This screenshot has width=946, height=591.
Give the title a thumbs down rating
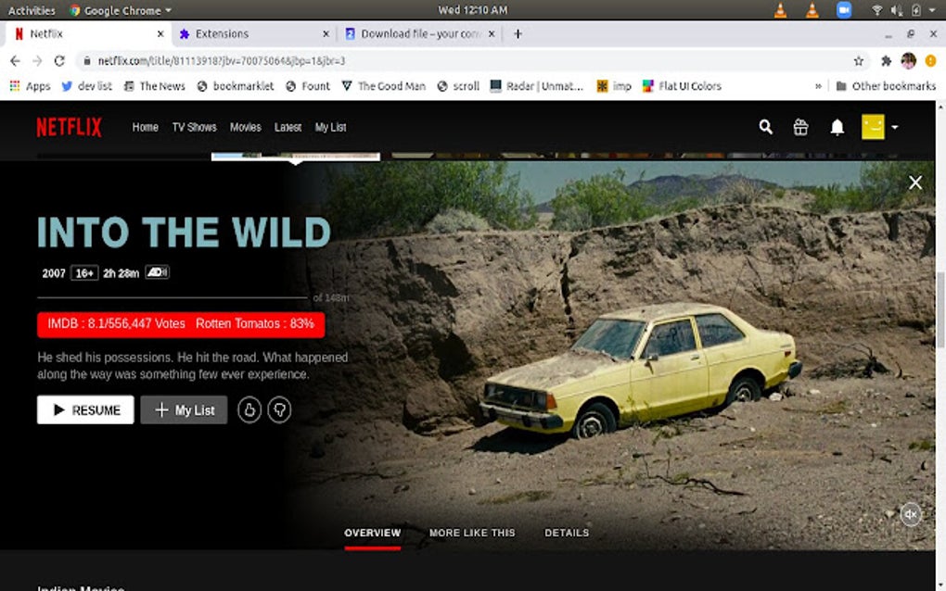click(x=279, y=409)
